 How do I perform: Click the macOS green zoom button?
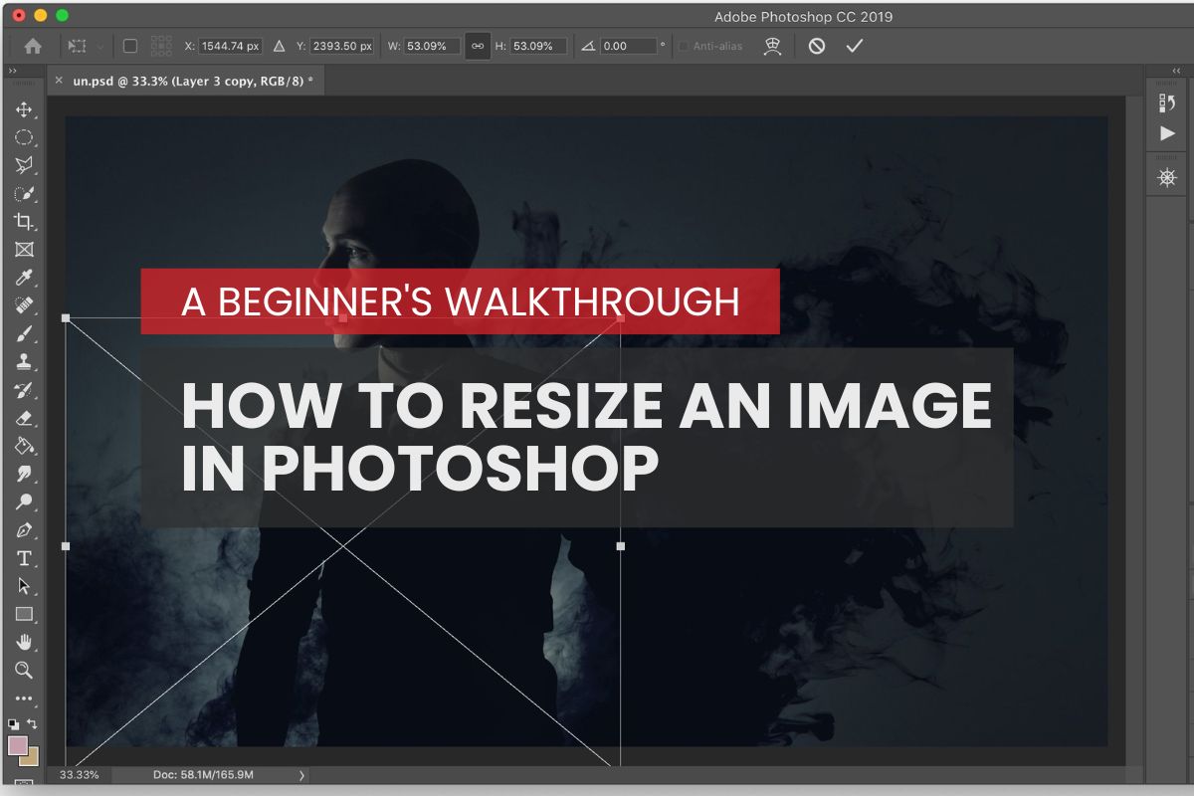click(x=62, y=15)
